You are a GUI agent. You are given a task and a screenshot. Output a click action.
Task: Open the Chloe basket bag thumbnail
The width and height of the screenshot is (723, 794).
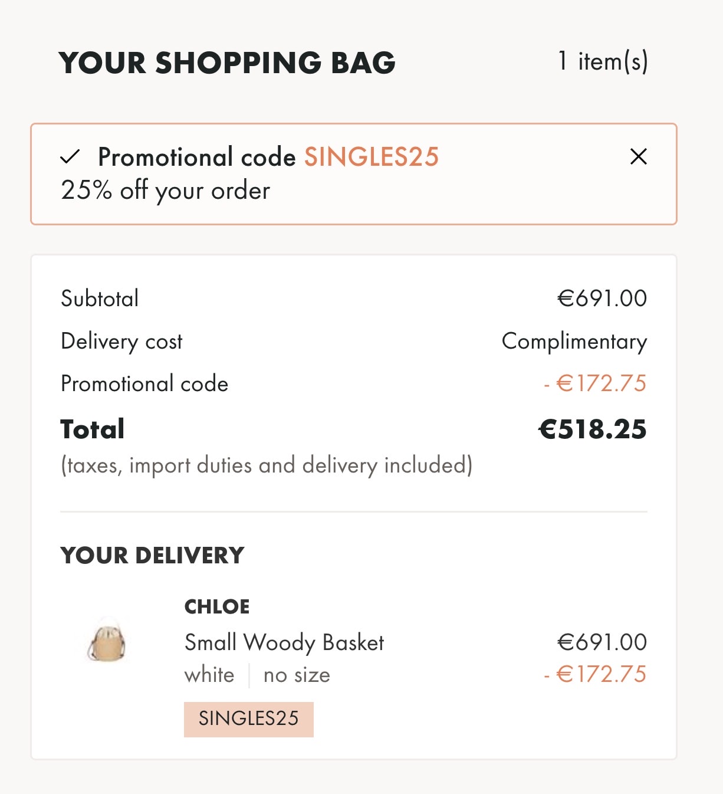(107, 641)
